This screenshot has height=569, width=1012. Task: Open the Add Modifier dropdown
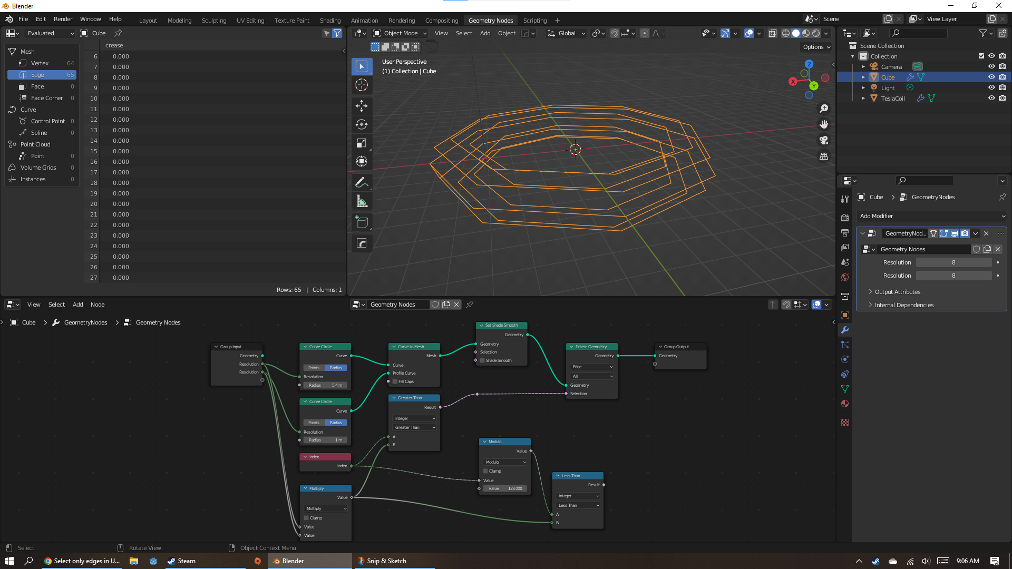[x=932, y=216]
